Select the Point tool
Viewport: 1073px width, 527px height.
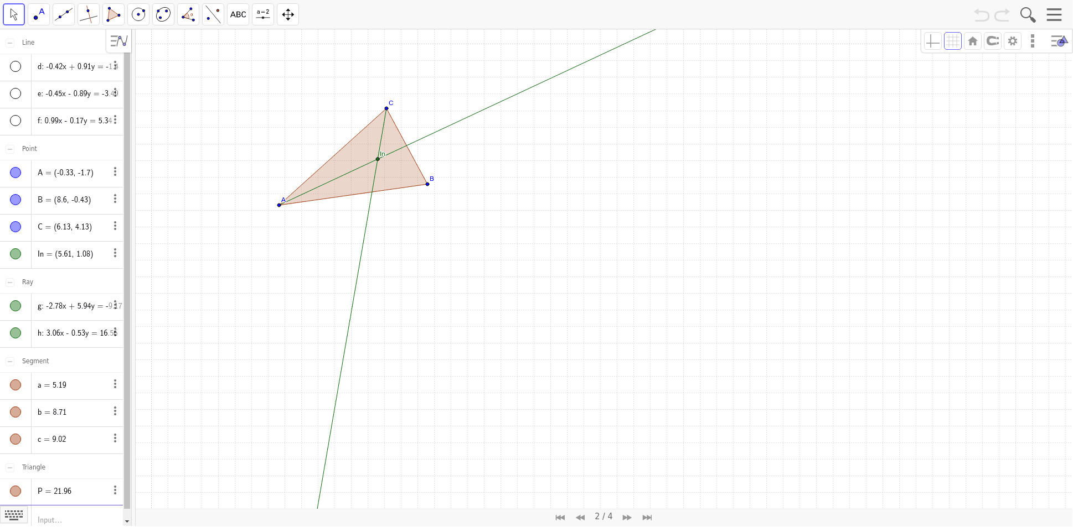(39, 14)
